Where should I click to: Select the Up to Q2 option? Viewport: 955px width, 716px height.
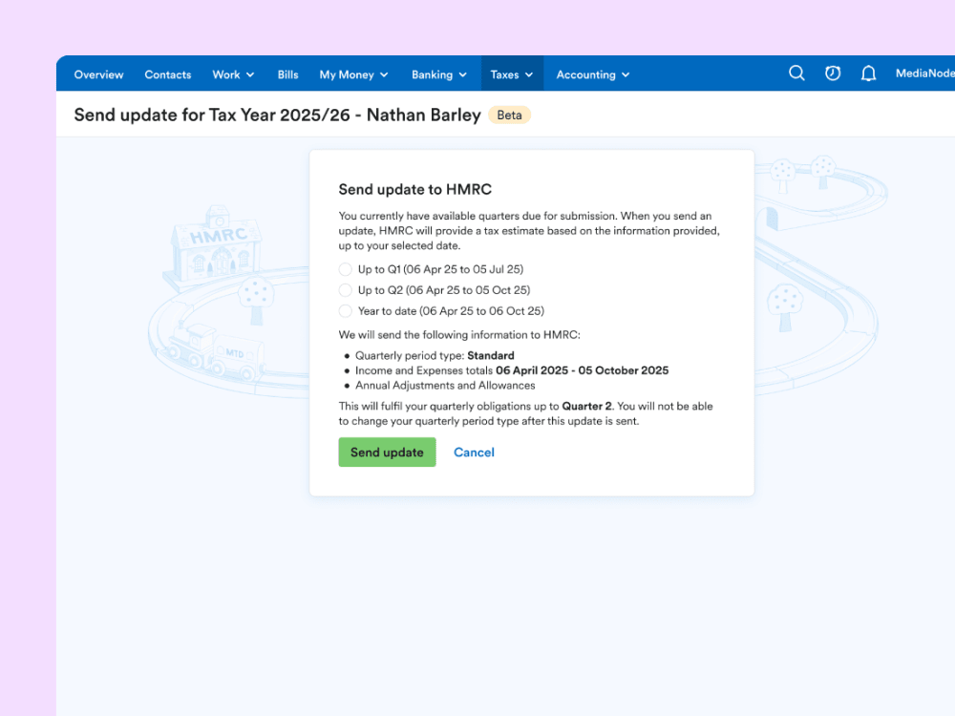pyautogui.click(x=346, y=290)
